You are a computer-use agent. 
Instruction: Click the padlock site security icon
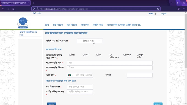tap(37, 9)
